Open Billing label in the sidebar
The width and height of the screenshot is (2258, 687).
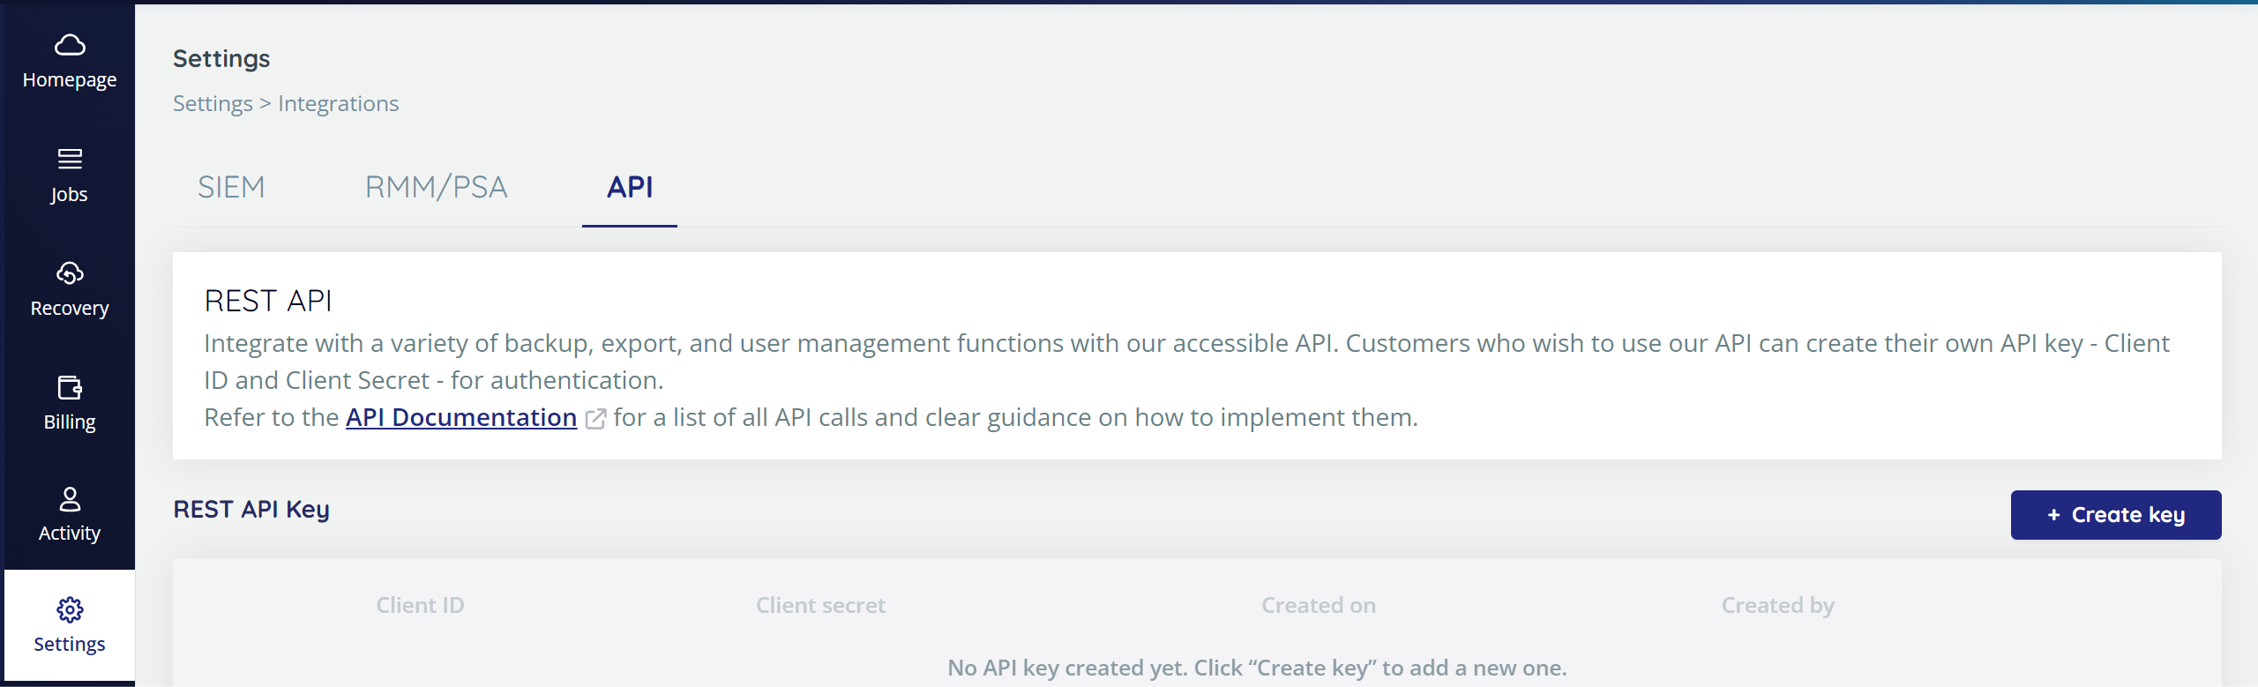tap(70, 422)
